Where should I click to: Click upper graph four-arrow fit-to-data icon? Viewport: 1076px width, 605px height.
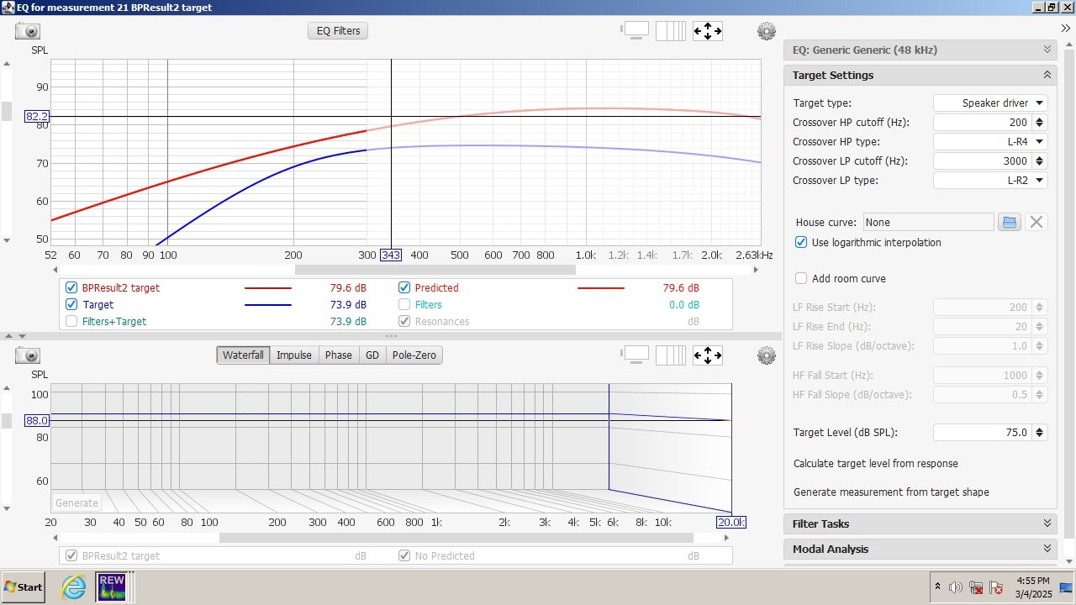click(707, 31)
